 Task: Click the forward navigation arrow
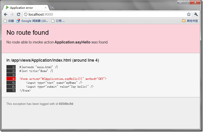pyautogui.click(x=12, y=14)
